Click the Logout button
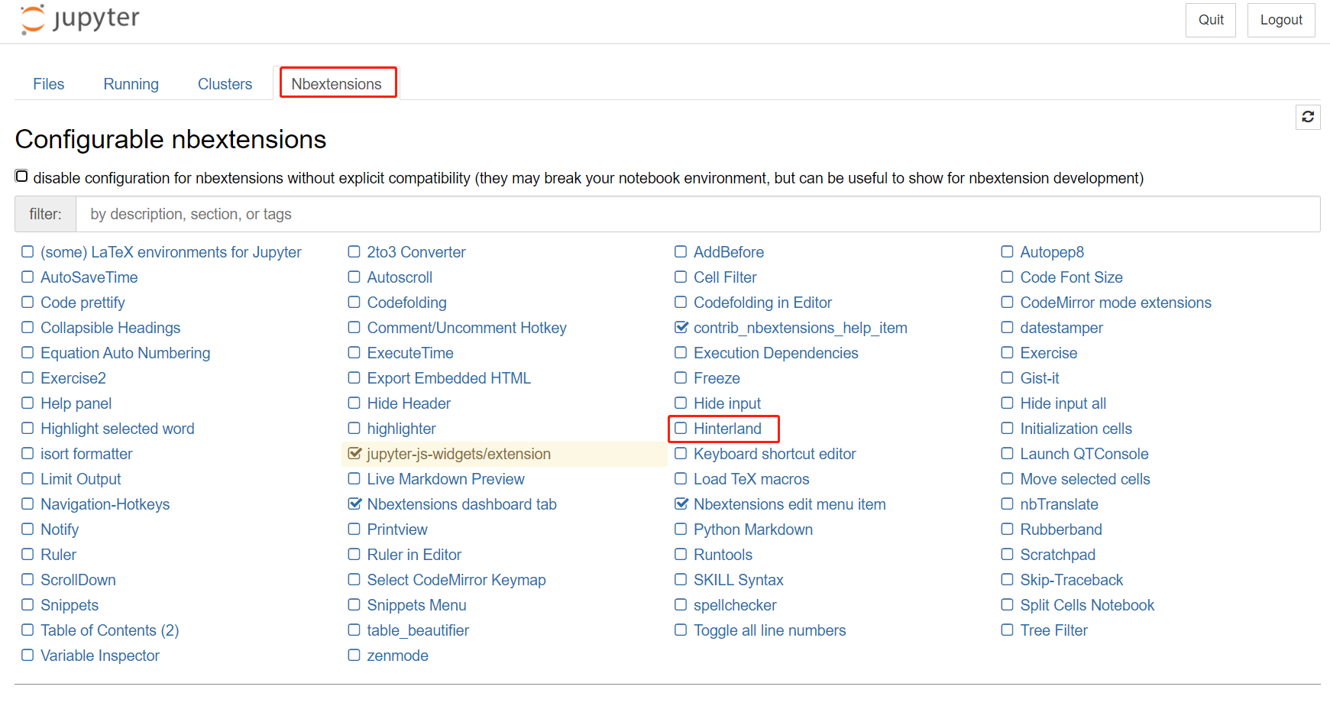Screen dimensions: 1330x706 (x=1280, y=20)
